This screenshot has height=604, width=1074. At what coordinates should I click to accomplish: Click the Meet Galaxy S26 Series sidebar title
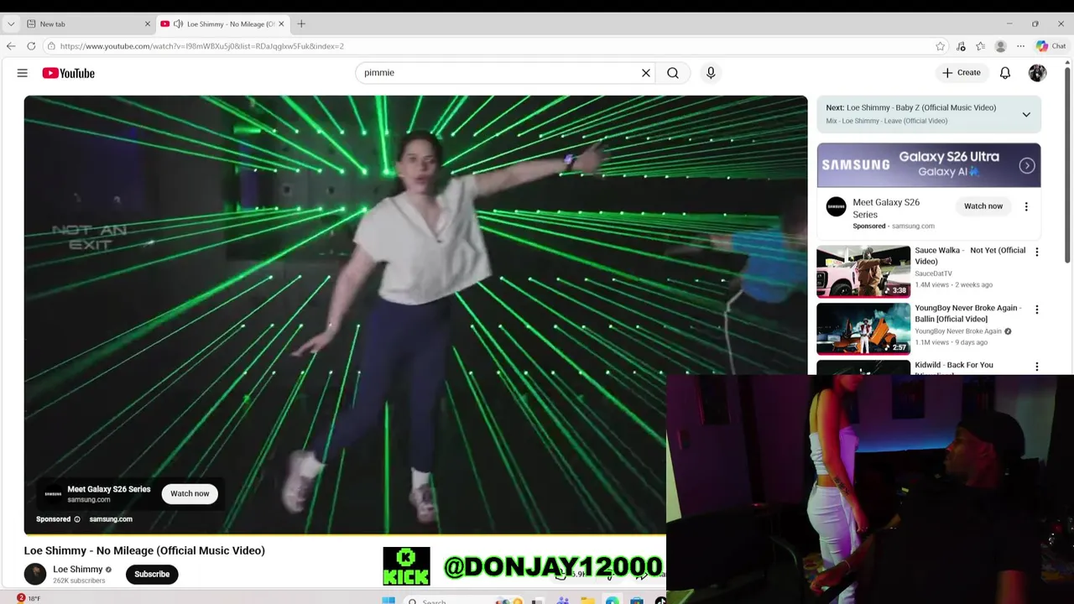coord(886,208)
